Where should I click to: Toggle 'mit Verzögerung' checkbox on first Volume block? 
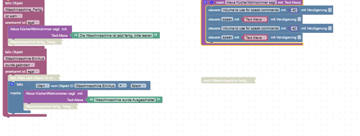(x=330, y=10)
